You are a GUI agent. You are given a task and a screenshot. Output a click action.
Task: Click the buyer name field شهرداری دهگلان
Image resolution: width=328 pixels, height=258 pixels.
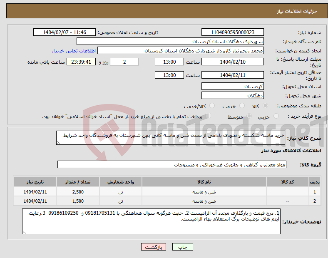coord(170,41)
